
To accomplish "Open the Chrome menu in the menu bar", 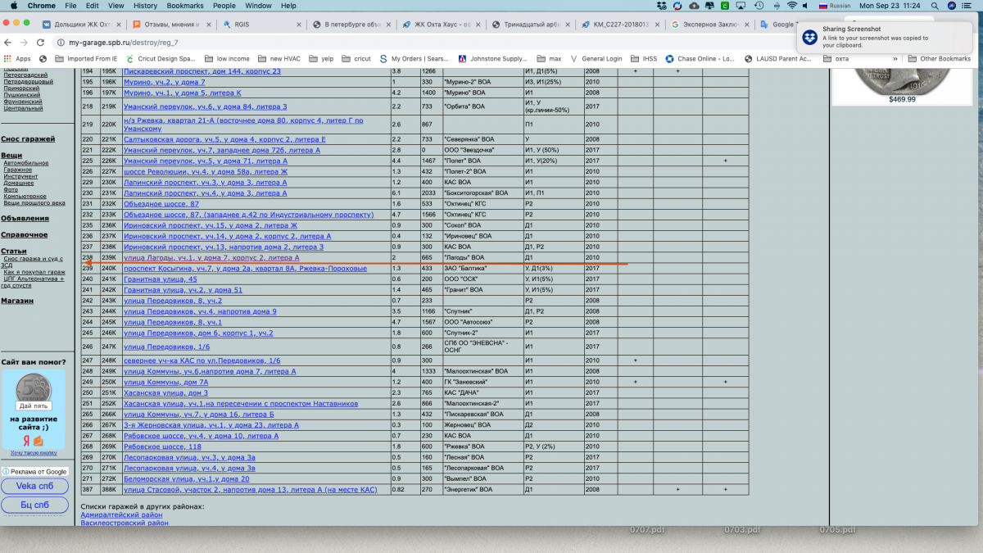I will [x=42, y=6].
